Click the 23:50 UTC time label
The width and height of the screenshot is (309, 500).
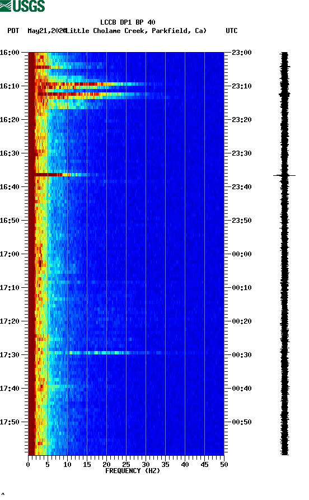pos(242,221)
